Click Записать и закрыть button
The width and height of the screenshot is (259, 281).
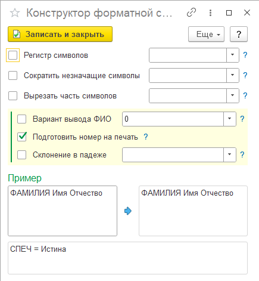[60, 34]
